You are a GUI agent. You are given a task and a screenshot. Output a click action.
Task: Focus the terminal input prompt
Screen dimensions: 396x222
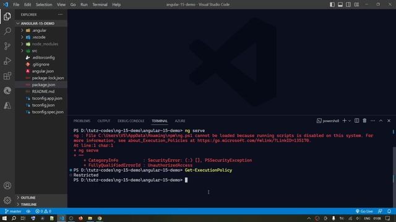coord(186,180)
